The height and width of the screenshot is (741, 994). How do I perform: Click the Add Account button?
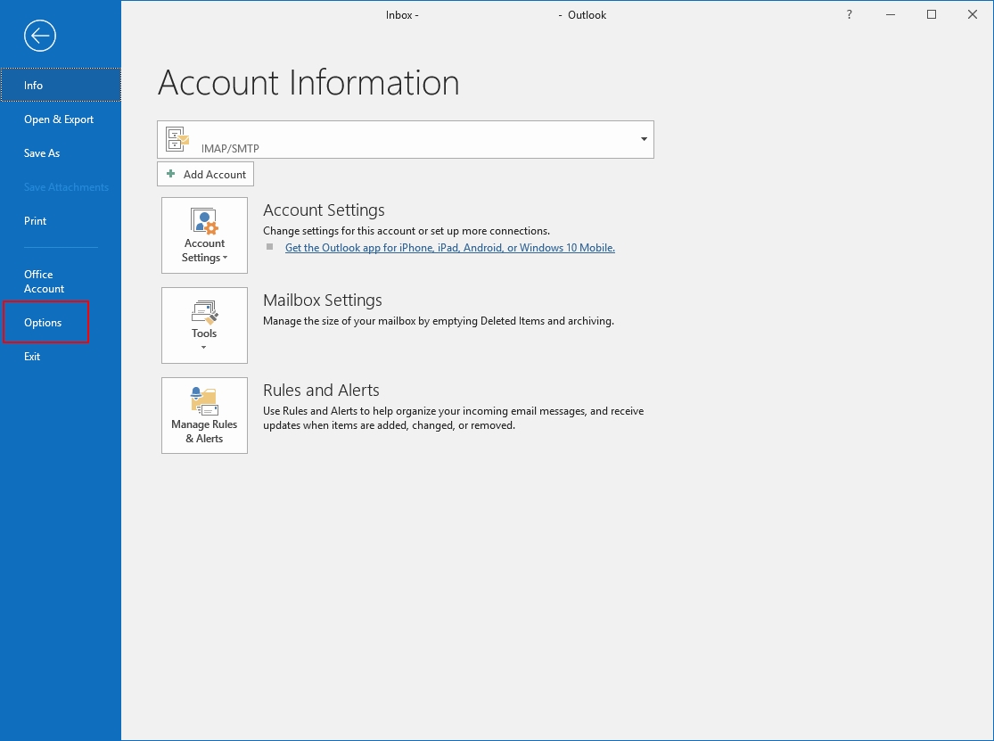pos(205,173)
